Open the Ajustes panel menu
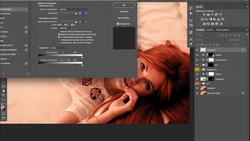The image size is (250, 141). [x=247, y=7]
